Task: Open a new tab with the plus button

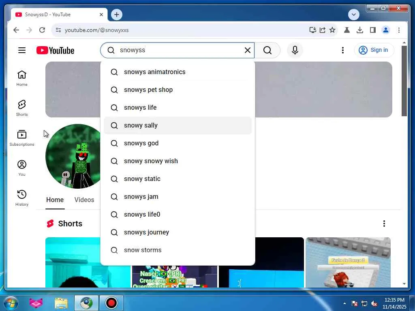Action: click(x=116, y=15)
